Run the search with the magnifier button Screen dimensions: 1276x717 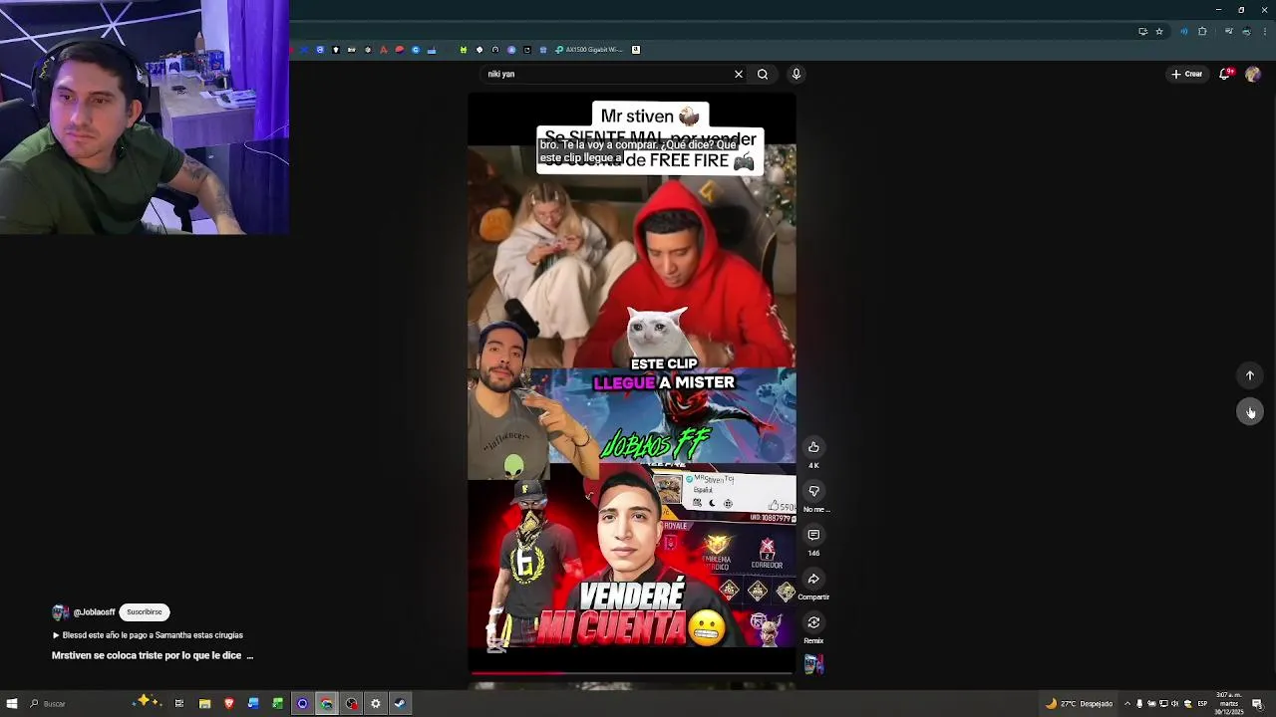(763, 74)
